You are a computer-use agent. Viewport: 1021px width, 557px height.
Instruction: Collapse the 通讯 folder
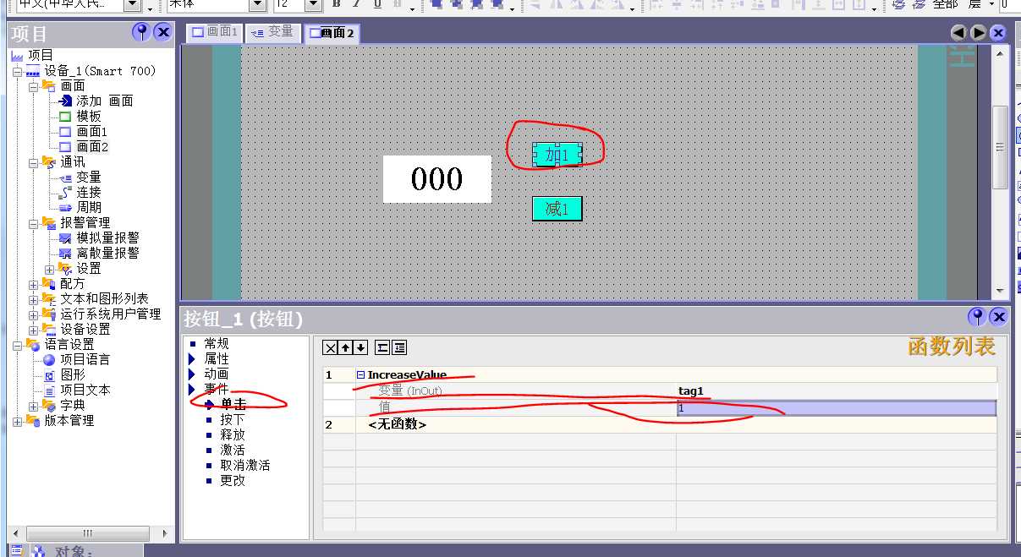33,162
